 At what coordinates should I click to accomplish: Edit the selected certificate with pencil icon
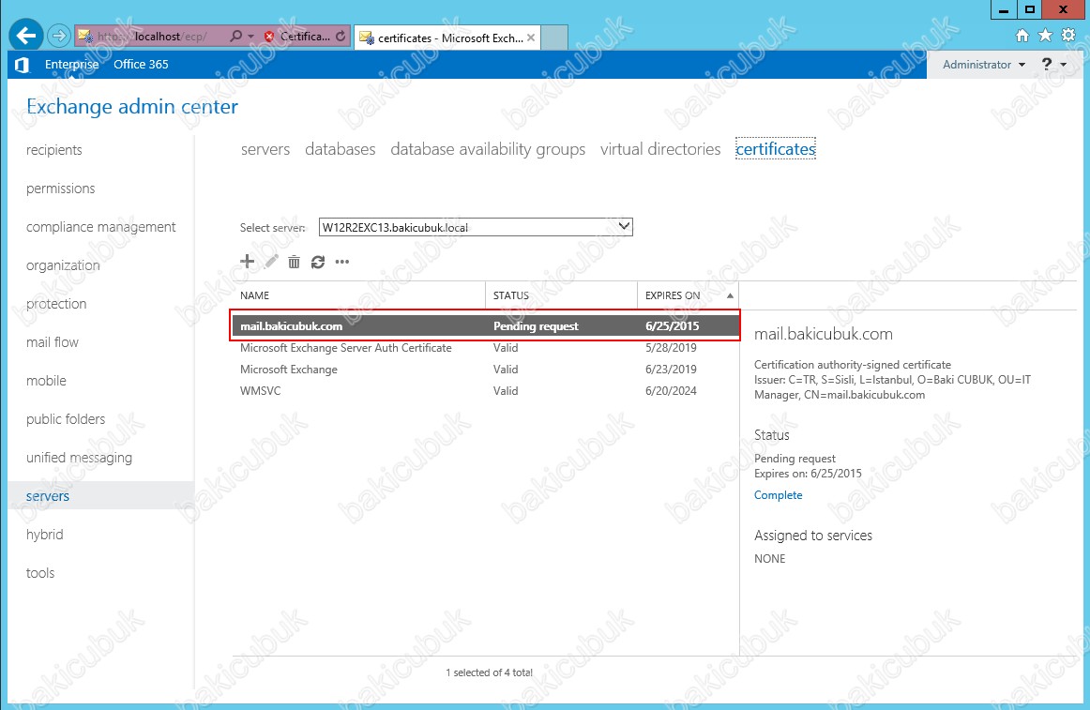[271, 262]
